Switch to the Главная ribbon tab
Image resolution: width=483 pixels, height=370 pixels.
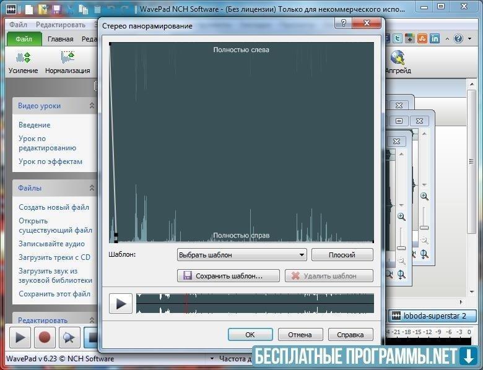61,39
